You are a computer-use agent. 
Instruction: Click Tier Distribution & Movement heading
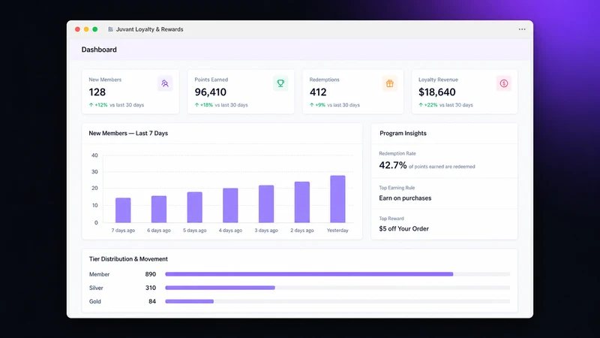pyautogui.click(x=128, y=259)
